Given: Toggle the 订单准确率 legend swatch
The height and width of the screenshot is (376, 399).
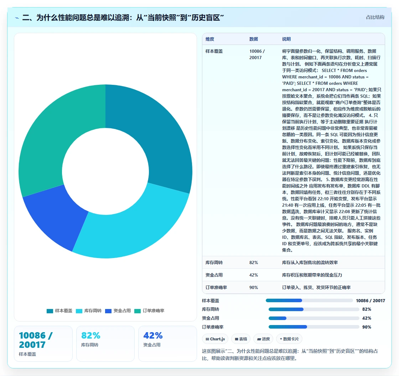Looking at the screenshot, I should (138, 311).
